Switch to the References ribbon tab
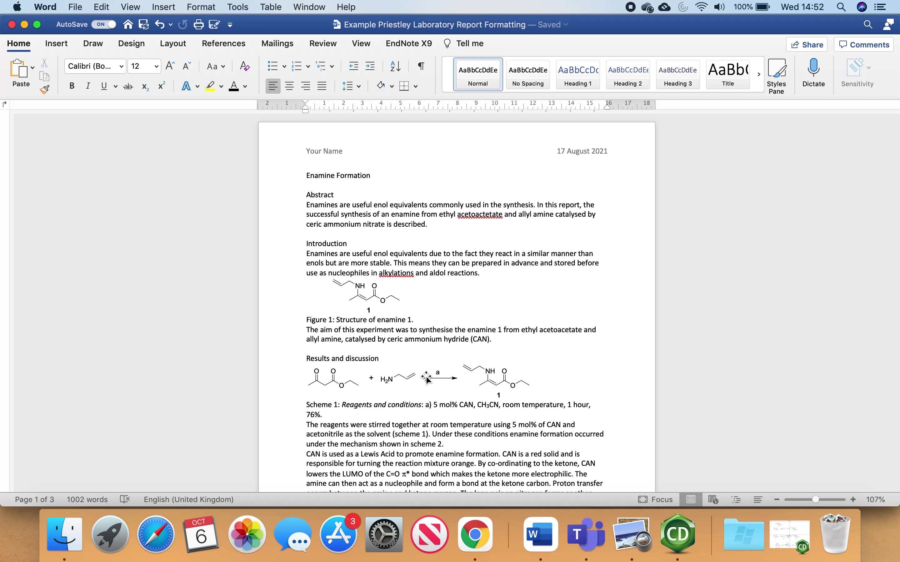The height and width of the screenshot is (562, 900). [x=223, y=43]
